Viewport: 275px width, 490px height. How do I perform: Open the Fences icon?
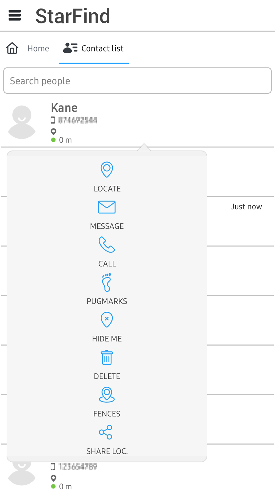(107, 395)
